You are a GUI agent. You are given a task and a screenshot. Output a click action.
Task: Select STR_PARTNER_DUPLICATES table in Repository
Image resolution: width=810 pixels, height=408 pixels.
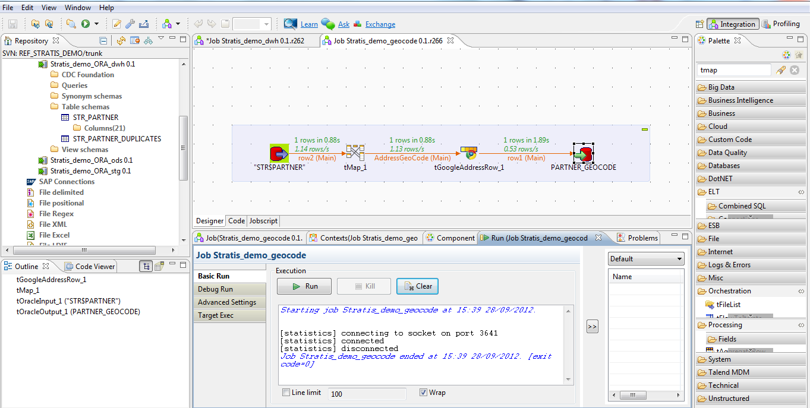(x=116, y=139)
